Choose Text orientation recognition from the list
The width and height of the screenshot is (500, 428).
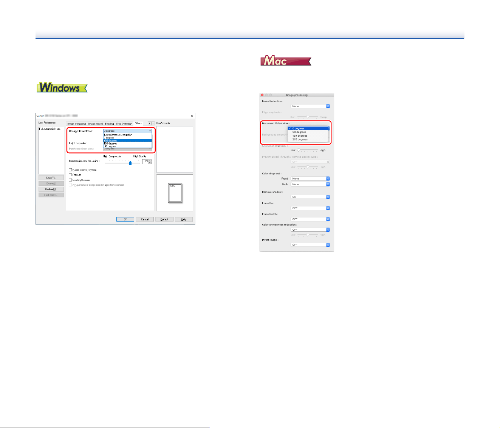128,135
